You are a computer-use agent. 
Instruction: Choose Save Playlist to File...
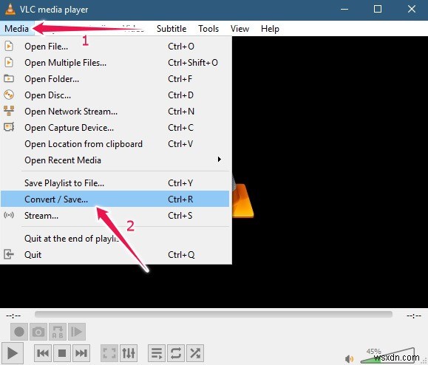tap(115, 183)
